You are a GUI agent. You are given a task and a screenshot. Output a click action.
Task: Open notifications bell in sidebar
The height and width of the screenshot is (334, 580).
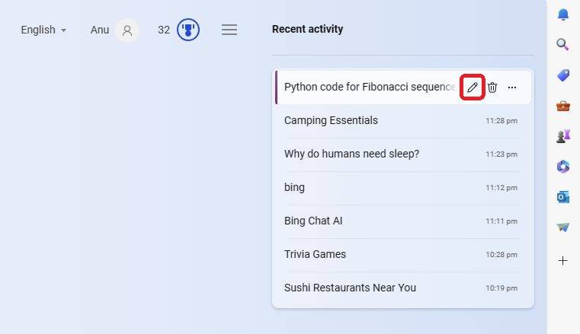(563, 14)
